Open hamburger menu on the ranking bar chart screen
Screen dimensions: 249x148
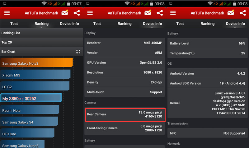(x=7, y=13)
